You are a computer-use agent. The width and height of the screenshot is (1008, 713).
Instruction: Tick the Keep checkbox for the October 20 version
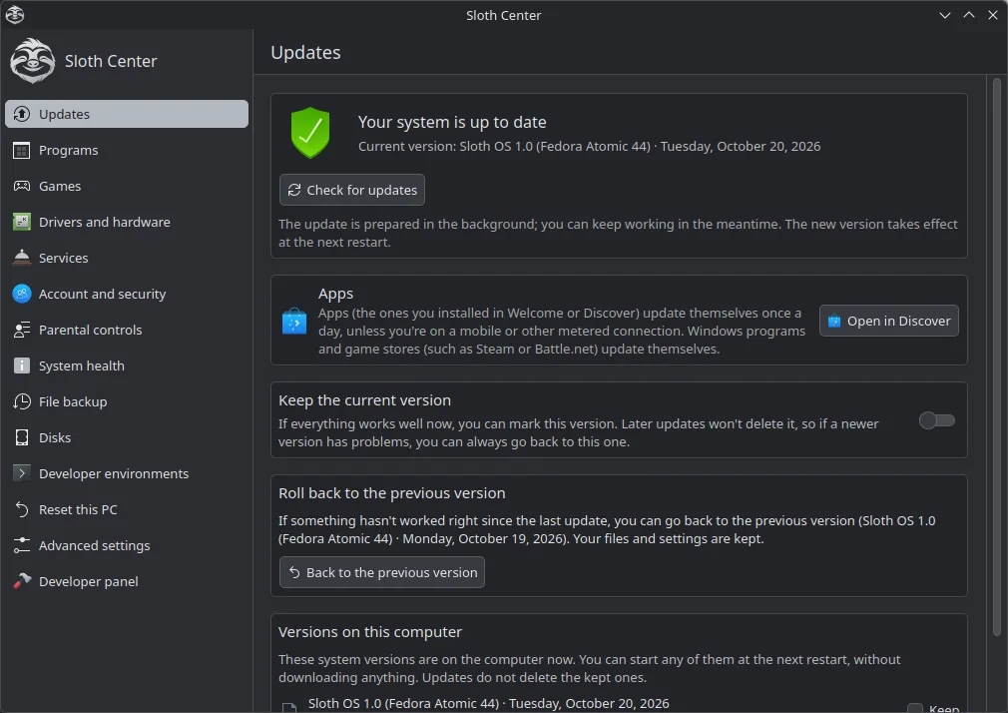[915, 708]
